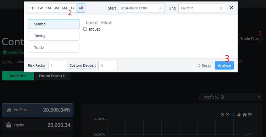Select the 6M time range
This screenshot has width=266, height=137.
65,8
